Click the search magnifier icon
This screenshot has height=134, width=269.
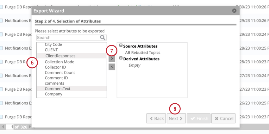[103, 38]
